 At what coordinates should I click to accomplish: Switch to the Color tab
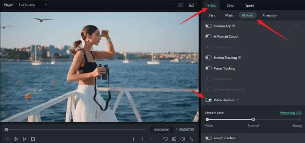click(231, 5)
